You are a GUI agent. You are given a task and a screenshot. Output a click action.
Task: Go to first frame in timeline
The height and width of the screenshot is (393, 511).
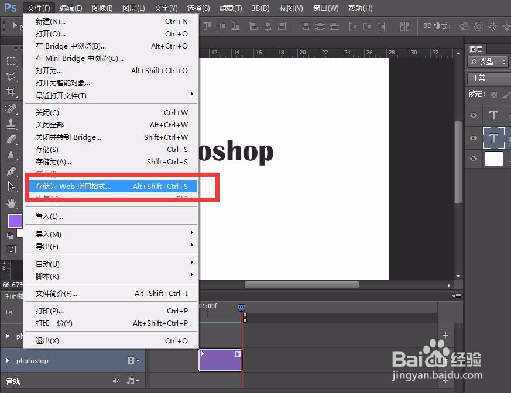[x=9, y=312]
